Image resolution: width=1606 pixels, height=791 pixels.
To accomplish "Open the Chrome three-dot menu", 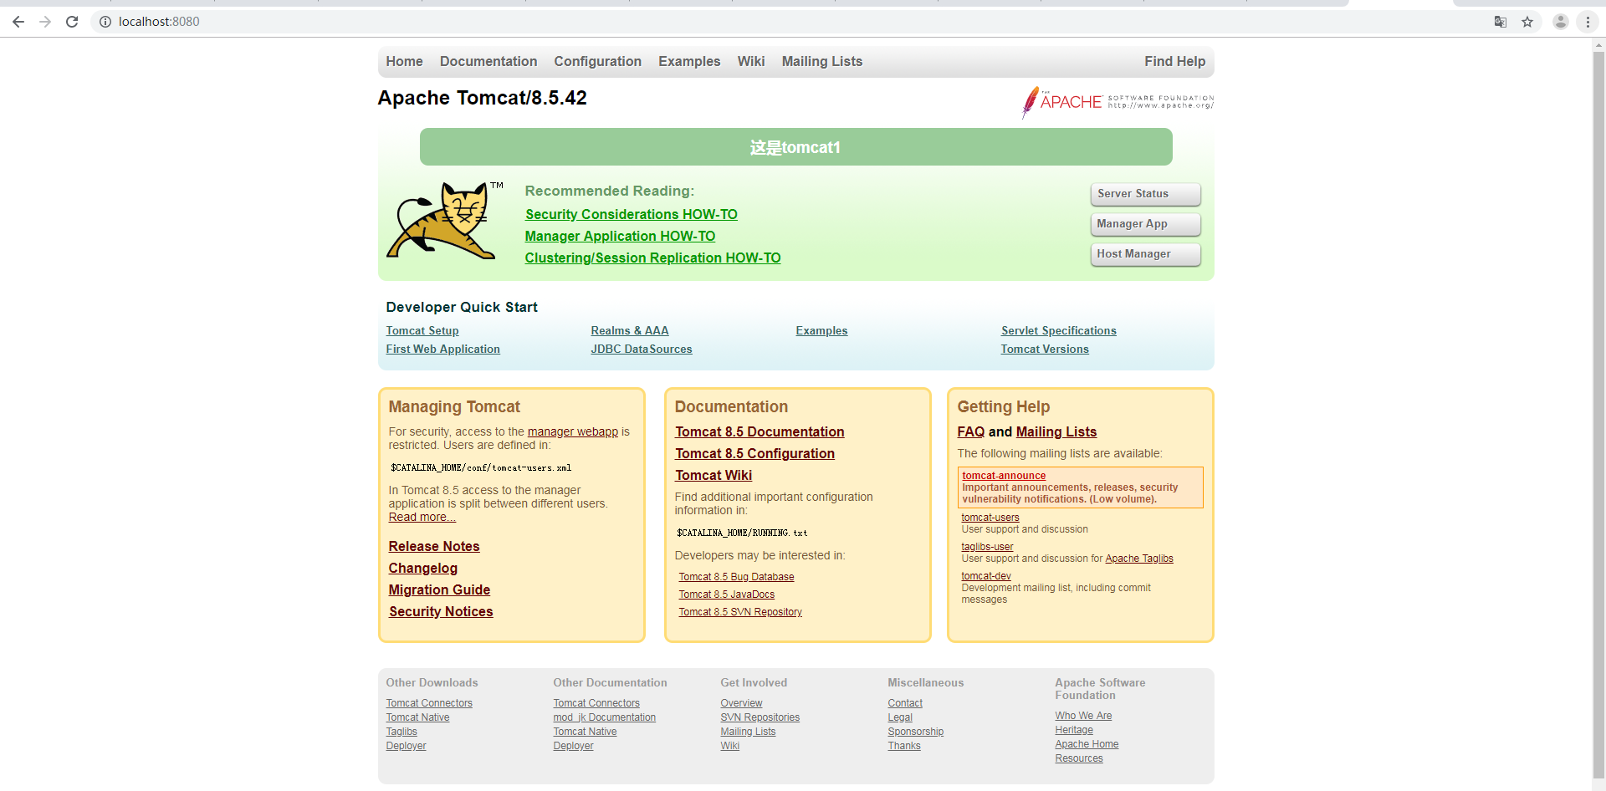I will (x=1588, y=22).
